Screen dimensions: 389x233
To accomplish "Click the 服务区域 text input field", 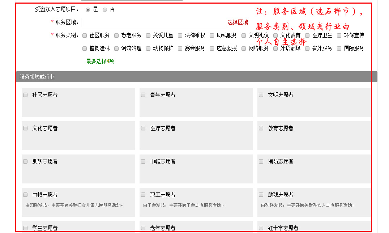I will point(153,22).
